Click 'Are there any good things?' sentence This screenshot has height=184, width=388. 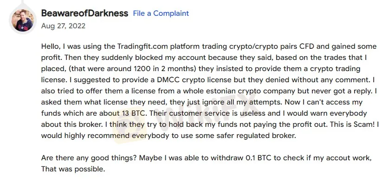pyautogui.click(x=89, y=158)
